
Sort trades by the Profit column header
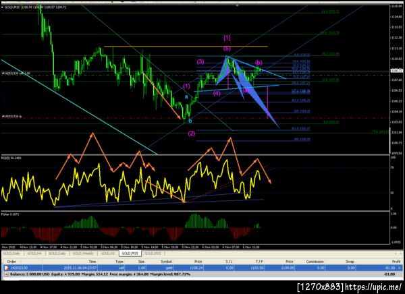pos(396,262)
